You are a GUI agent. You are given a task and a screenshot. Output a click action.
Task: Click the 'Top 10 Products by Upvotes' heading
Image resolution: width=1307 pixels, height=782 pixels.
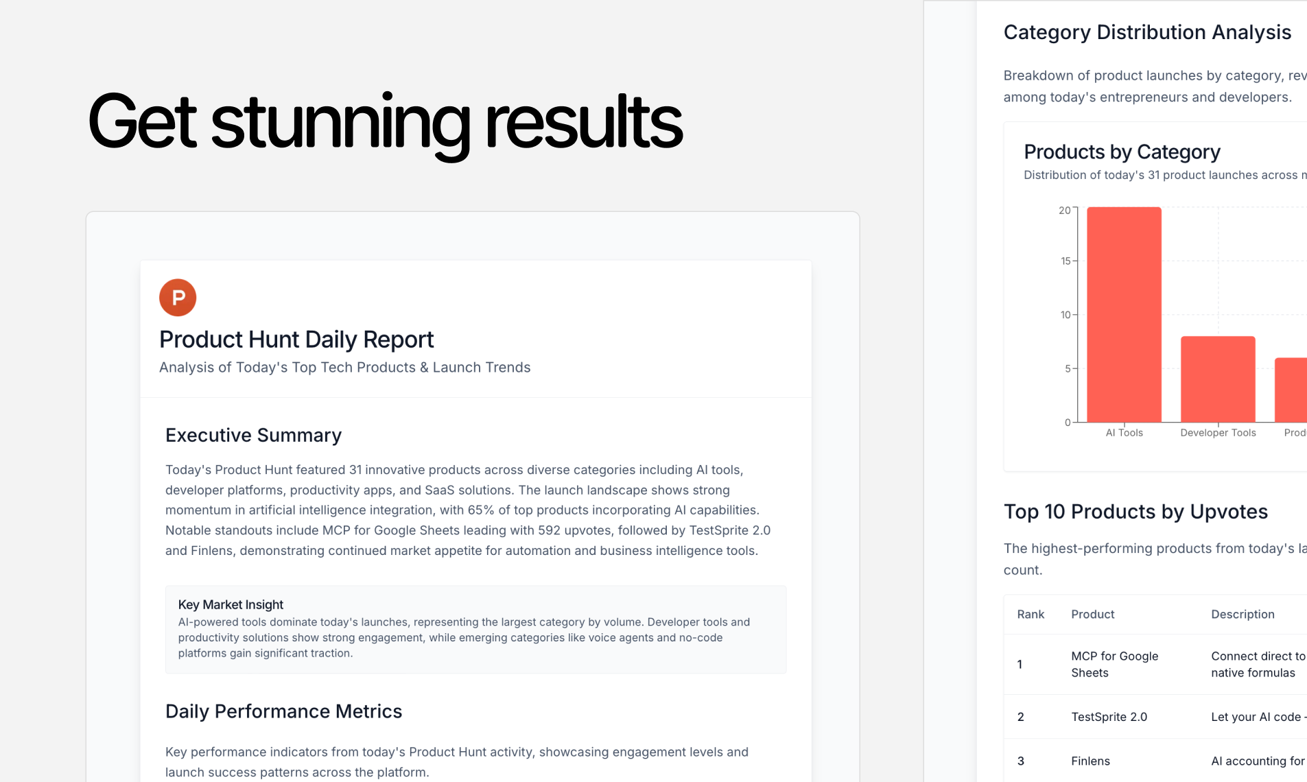(1135, 512)
